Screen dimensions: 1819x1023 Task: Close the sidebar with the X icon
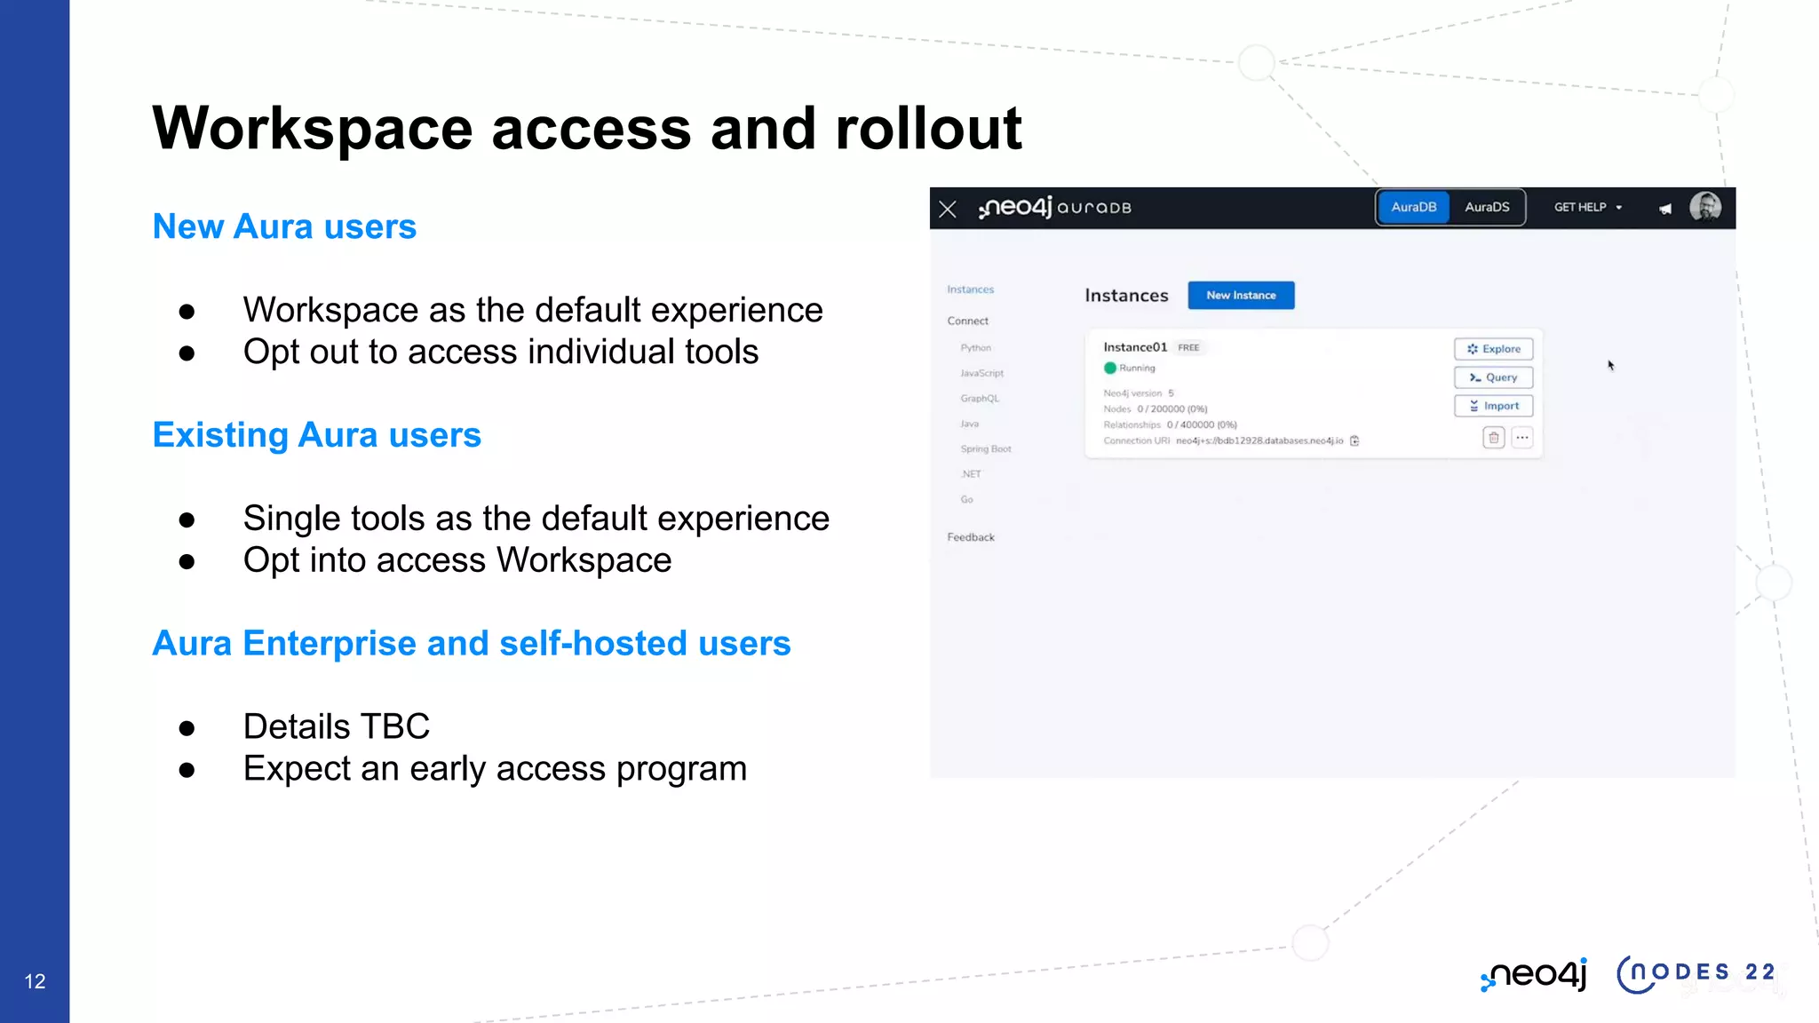click(x=948, y=209)
